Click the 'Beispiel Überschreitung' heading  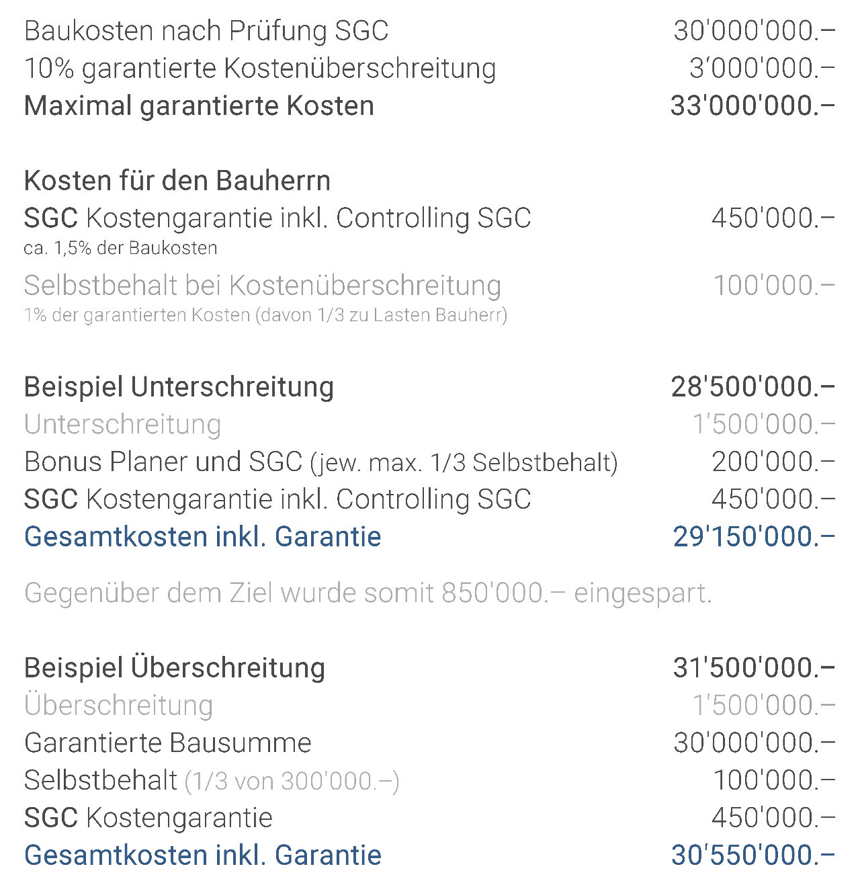175,668
